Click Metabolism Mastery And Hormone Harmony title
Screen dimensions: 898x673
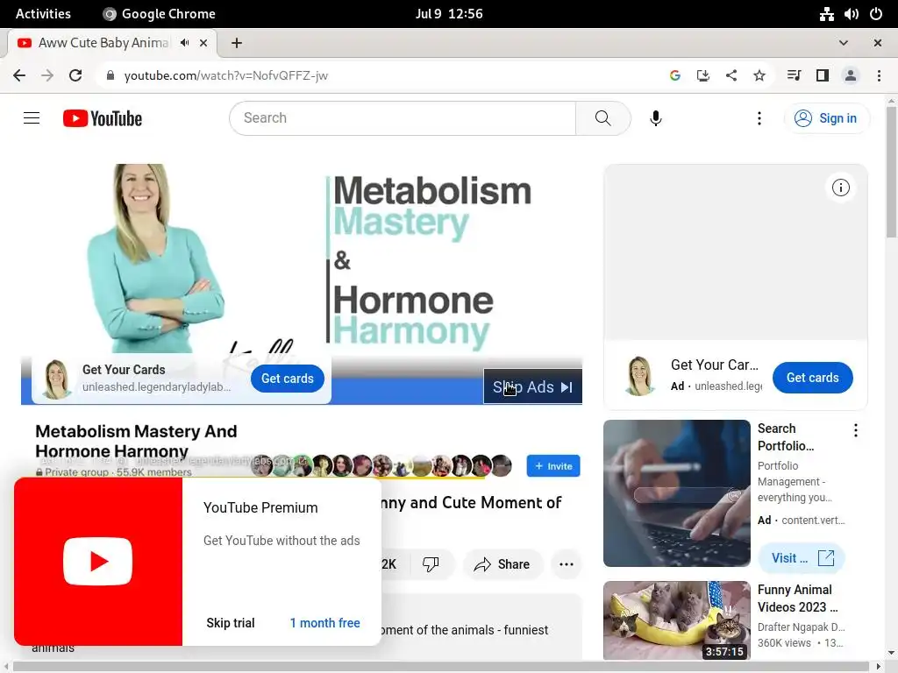136,442
